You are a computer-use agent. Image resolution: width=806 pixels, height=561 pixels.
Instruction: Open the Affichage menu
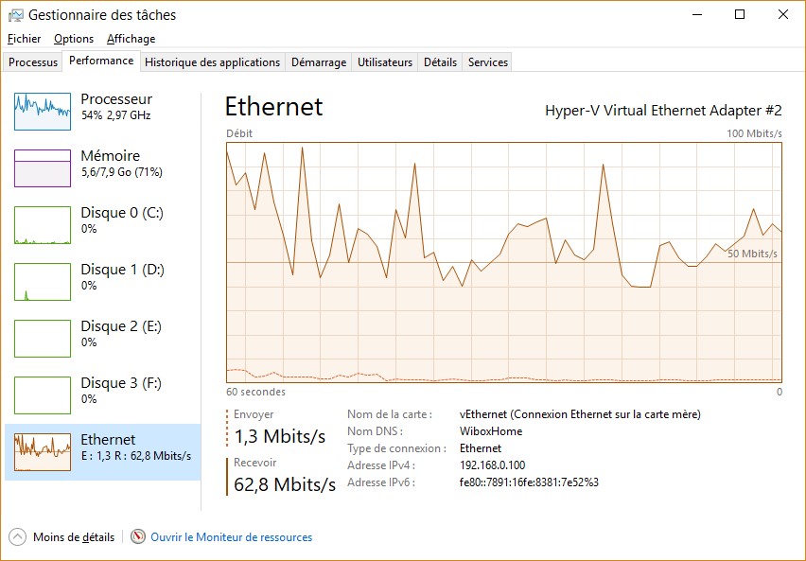click(131, 39)
